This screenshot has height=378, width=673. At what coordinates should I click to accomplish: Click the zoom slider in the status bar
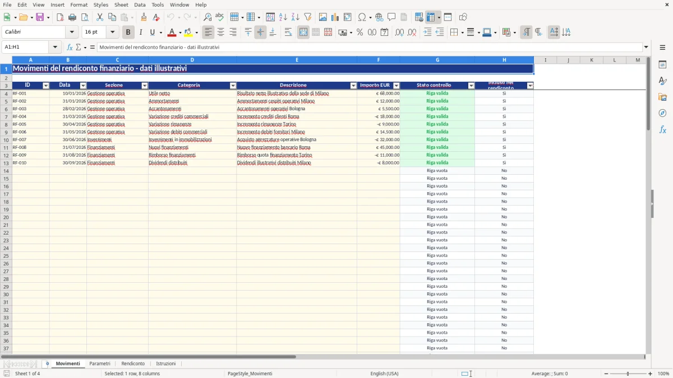(628, 374)
